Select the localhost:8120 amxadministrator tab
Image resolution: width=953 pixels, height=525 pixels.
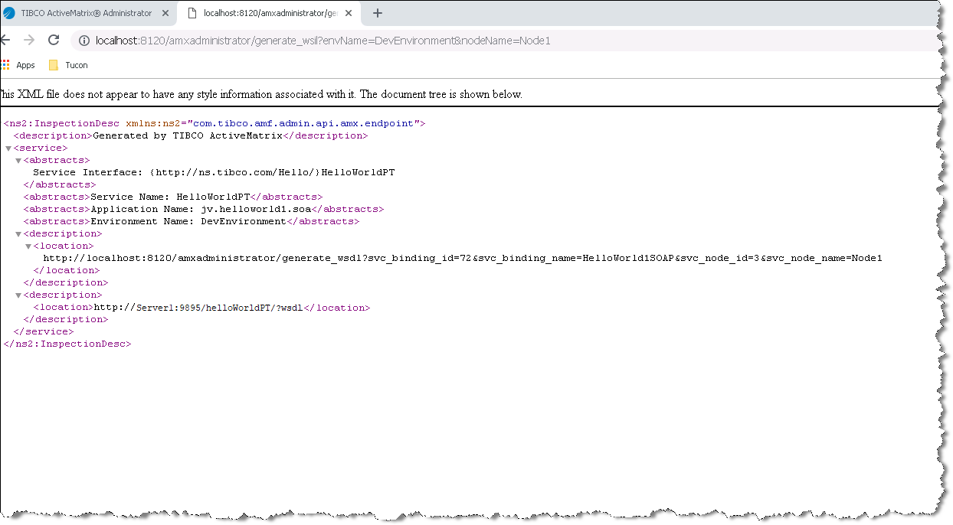[x=268, y=14]
